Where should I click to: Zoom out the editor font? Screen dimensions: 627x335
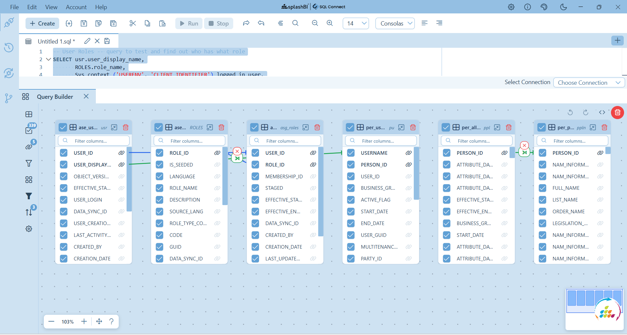coord(315,23)
